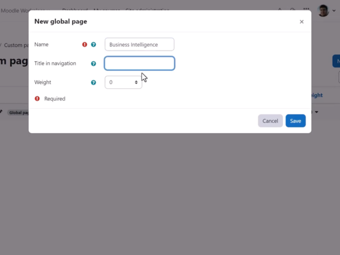The width and height of the screenshot is (340, 255).
Task: Open the row actions dropdown arrow
Action: pyautogui.click(x=316, y=112)
